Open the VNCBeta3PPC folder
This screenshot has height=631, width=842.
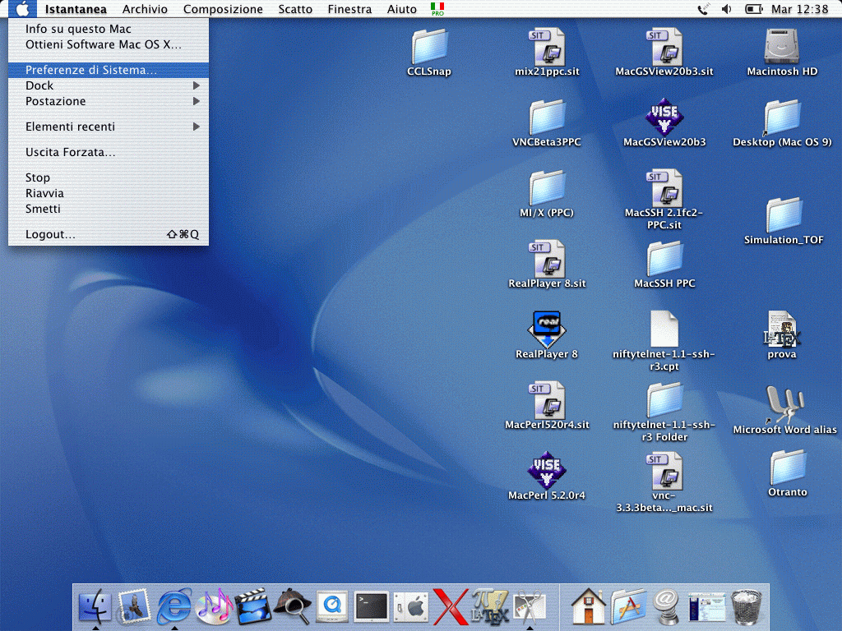coord(547,117)
